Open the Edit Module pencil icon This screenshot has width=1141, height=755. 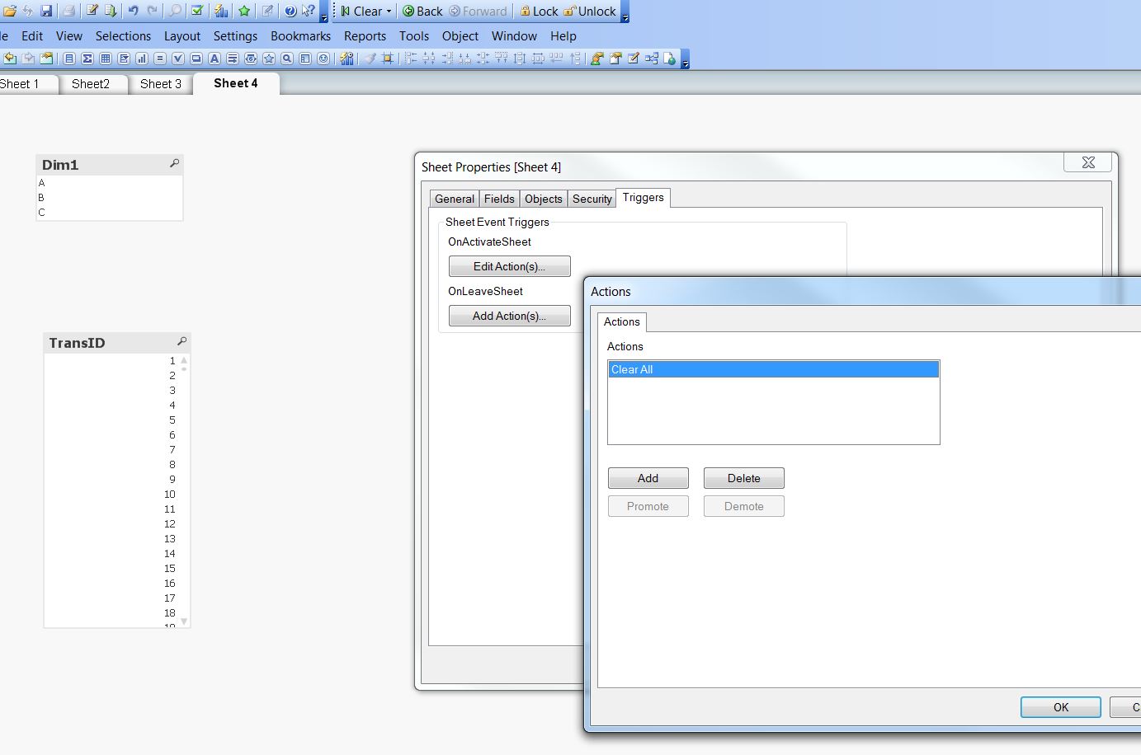(634, 59)
